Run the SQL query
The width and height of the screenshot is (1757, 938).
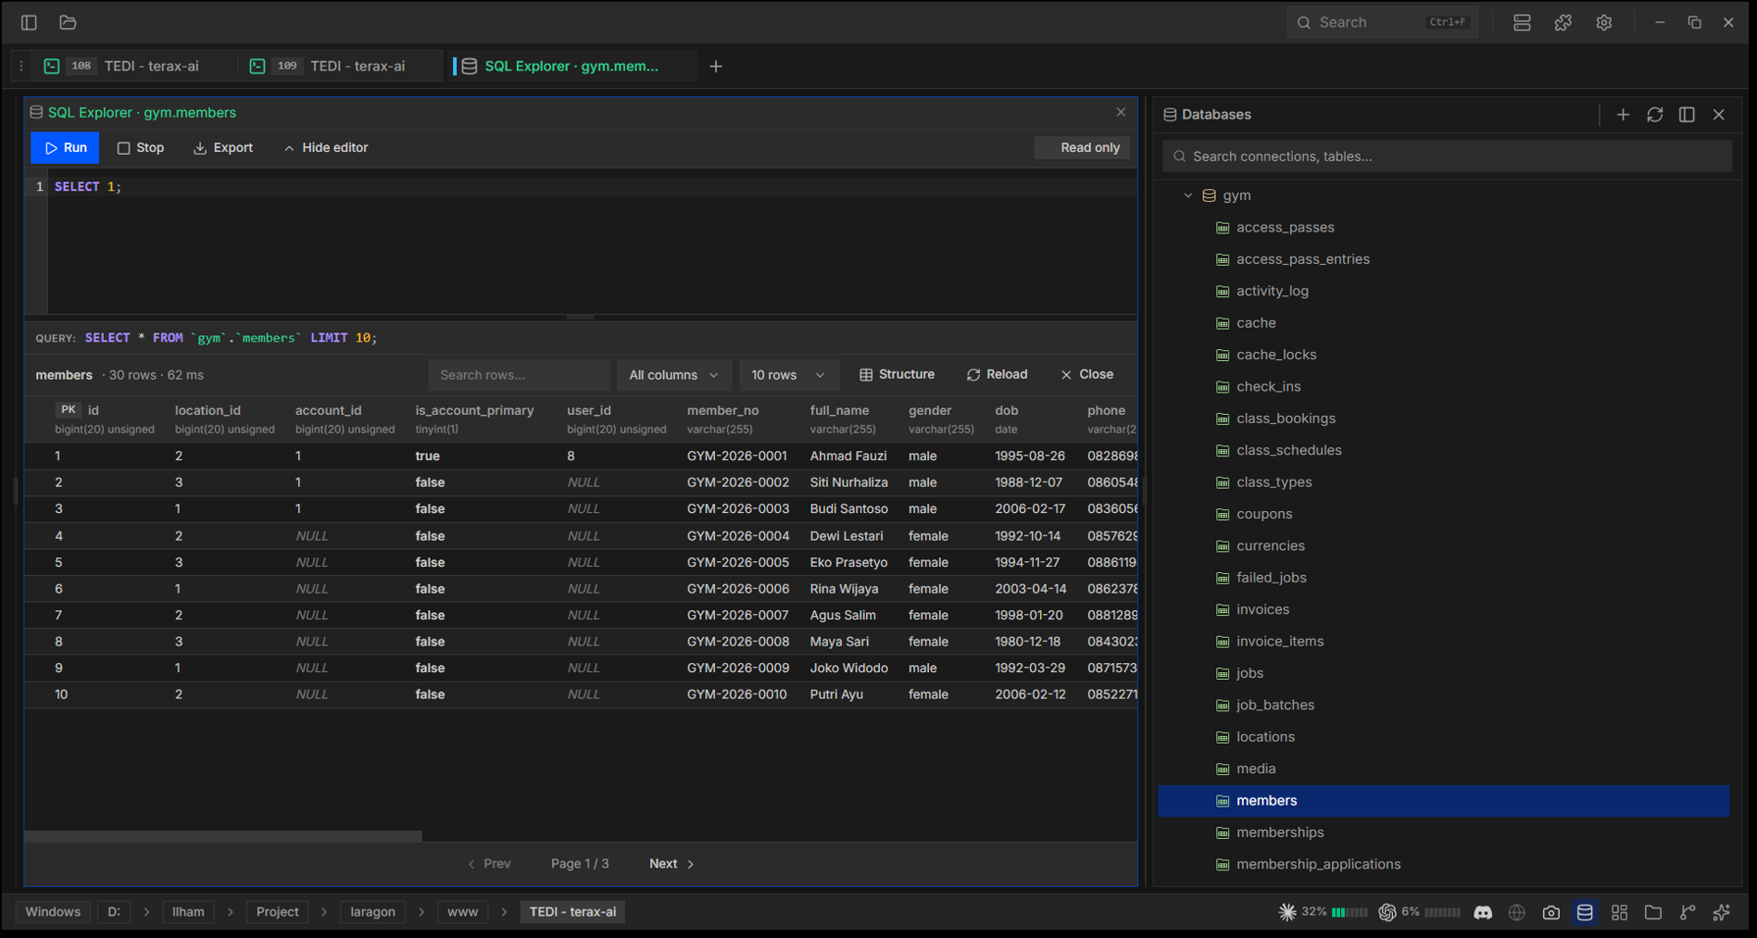pyautogui.click(x=65, y=147)
